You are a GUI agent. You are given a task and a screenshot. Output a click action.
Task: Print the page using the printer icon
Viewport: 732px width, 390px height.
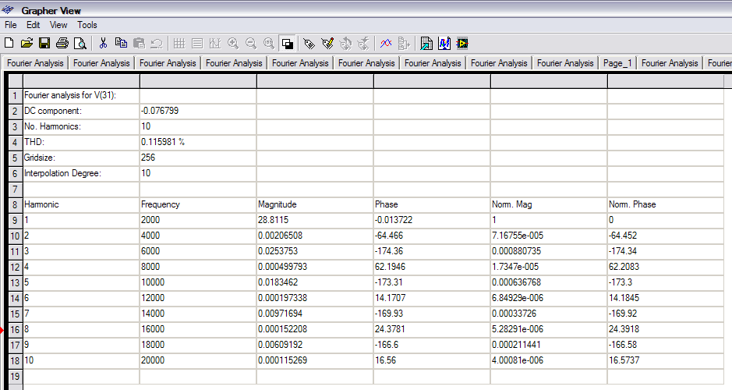(x=62, y=44)
